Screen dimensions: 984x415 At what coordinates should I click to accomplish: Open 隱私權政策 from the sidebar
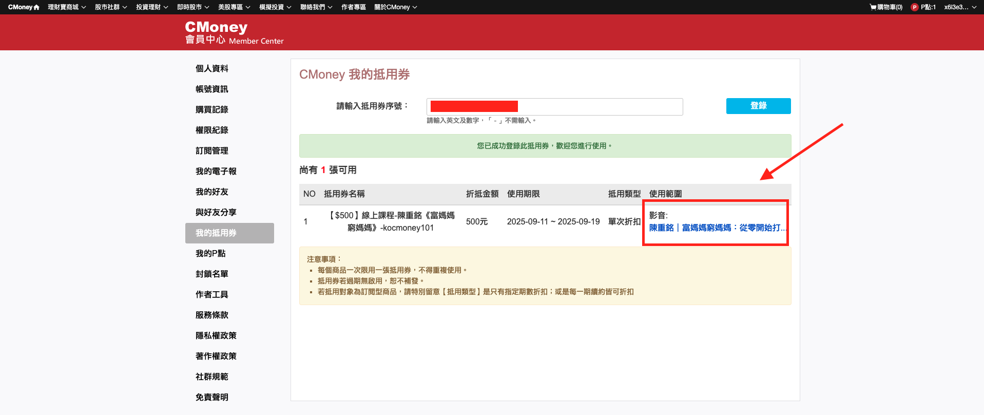[x=216, y=335]
